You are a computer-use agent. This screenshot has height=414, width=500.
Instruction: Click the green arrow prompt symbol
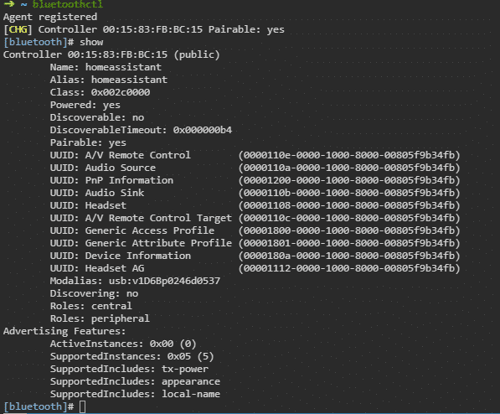pos(9,4)
